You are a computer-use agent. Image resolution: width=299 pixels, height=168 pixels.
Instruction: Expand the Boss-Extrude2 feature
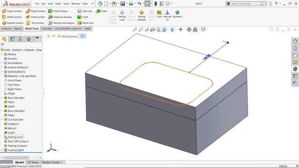(x=2, y=111)
